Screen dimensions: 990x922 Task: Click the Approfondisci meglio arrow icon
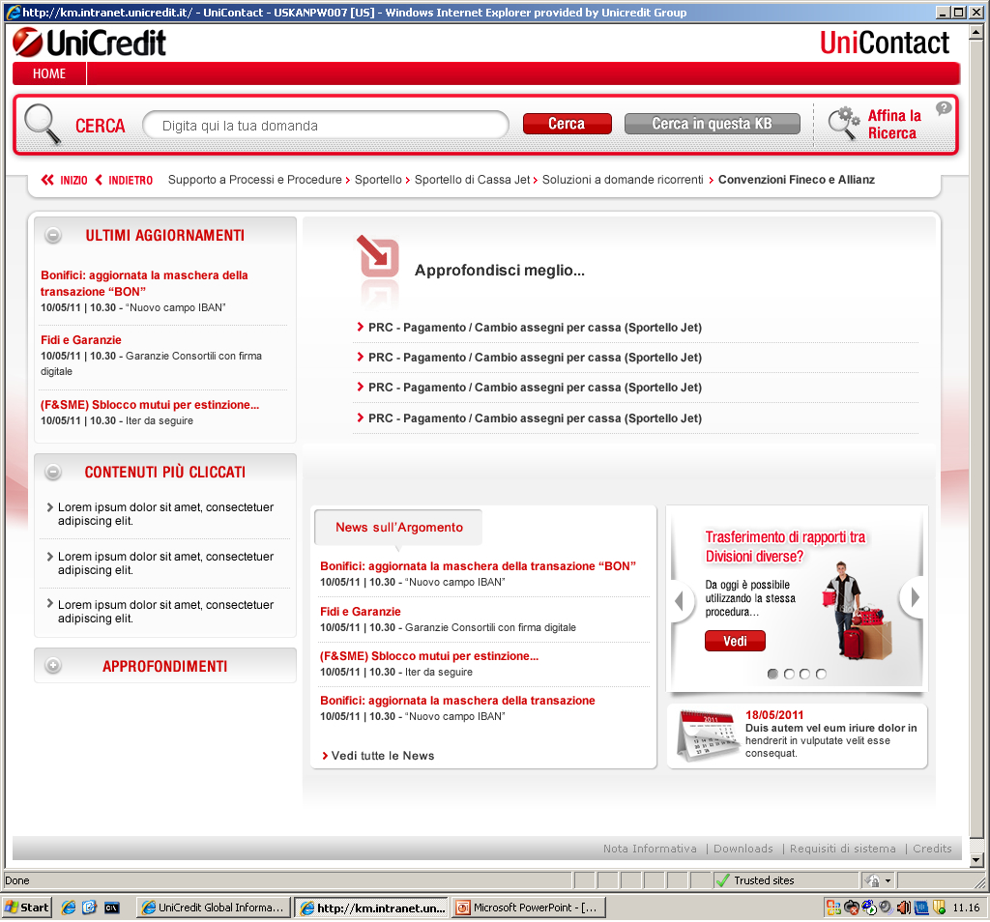pos(378,256)
